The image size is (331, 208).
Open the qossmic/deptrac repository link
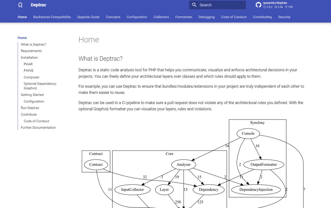[274, 5]
